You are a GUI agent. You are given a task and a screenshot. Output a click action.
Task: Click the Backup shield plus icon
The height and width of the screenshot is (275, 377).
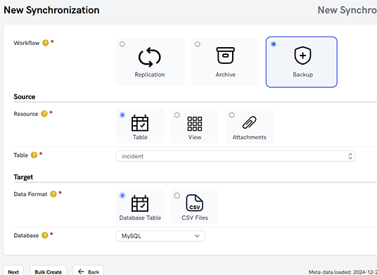pos(302,56)
